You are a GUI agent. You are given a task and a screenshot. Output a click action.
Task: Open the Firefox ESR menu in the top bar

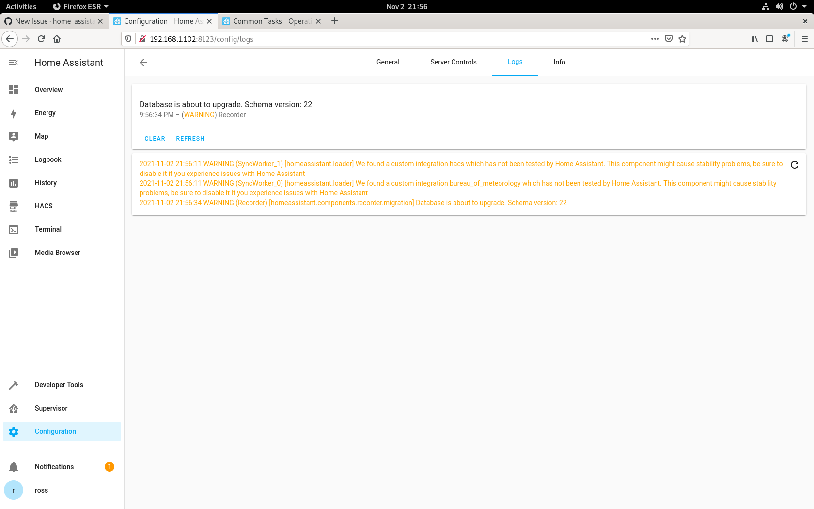(80, 6)
